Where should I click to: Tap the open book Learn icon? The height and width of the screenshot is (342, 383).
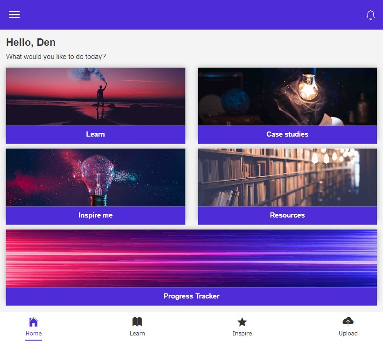click(137, 322)
